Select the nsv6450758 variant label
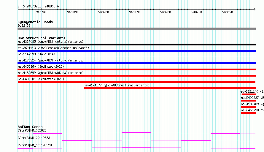The image size is (264, 152). tap(252, 110)
